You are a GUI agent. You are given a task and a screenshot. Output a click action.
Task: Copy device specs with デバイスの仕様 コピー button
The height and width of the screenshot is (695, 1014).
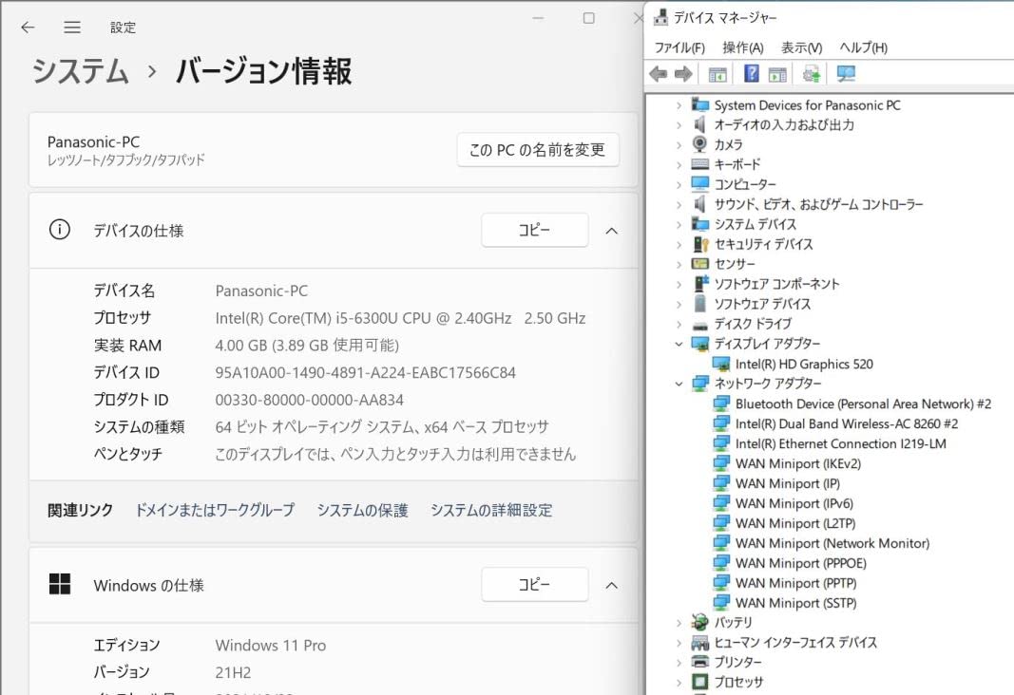click(535, 230)
